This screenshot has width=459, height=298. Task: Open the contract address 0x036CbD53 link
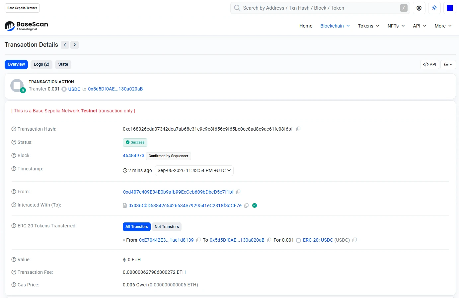(x=185, y=206)
